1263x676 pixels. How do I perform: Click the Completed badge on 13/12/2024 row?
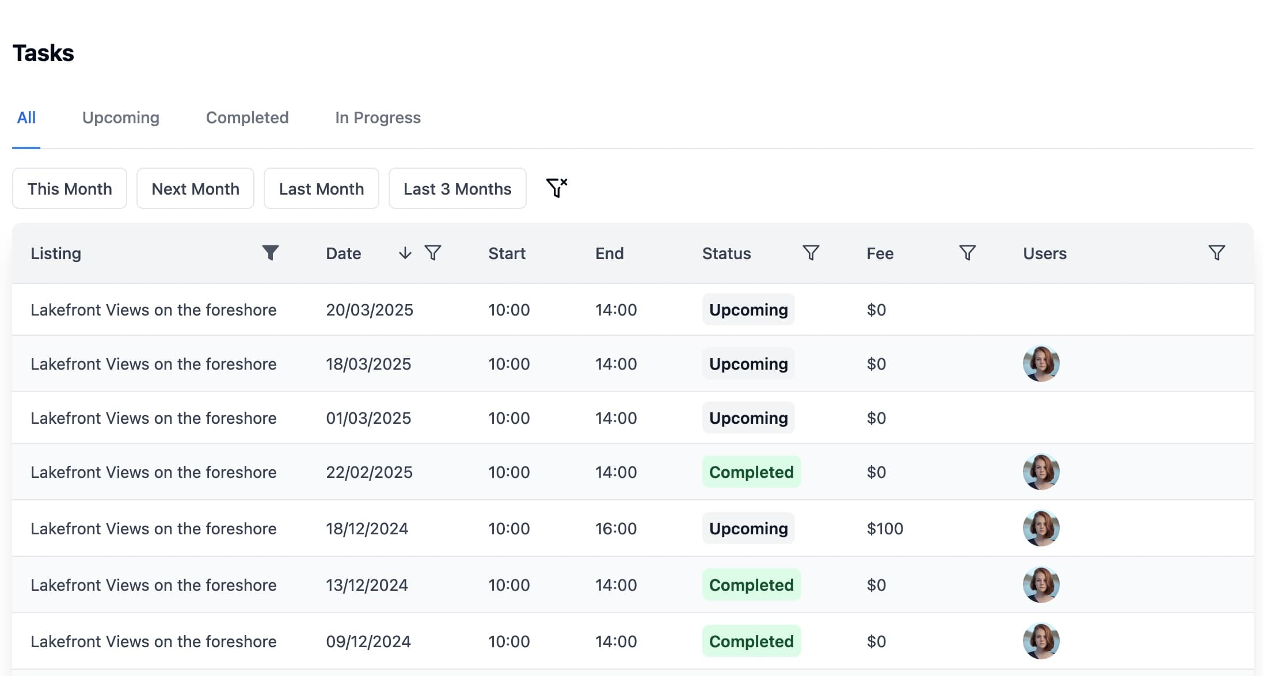coord(751,584)
